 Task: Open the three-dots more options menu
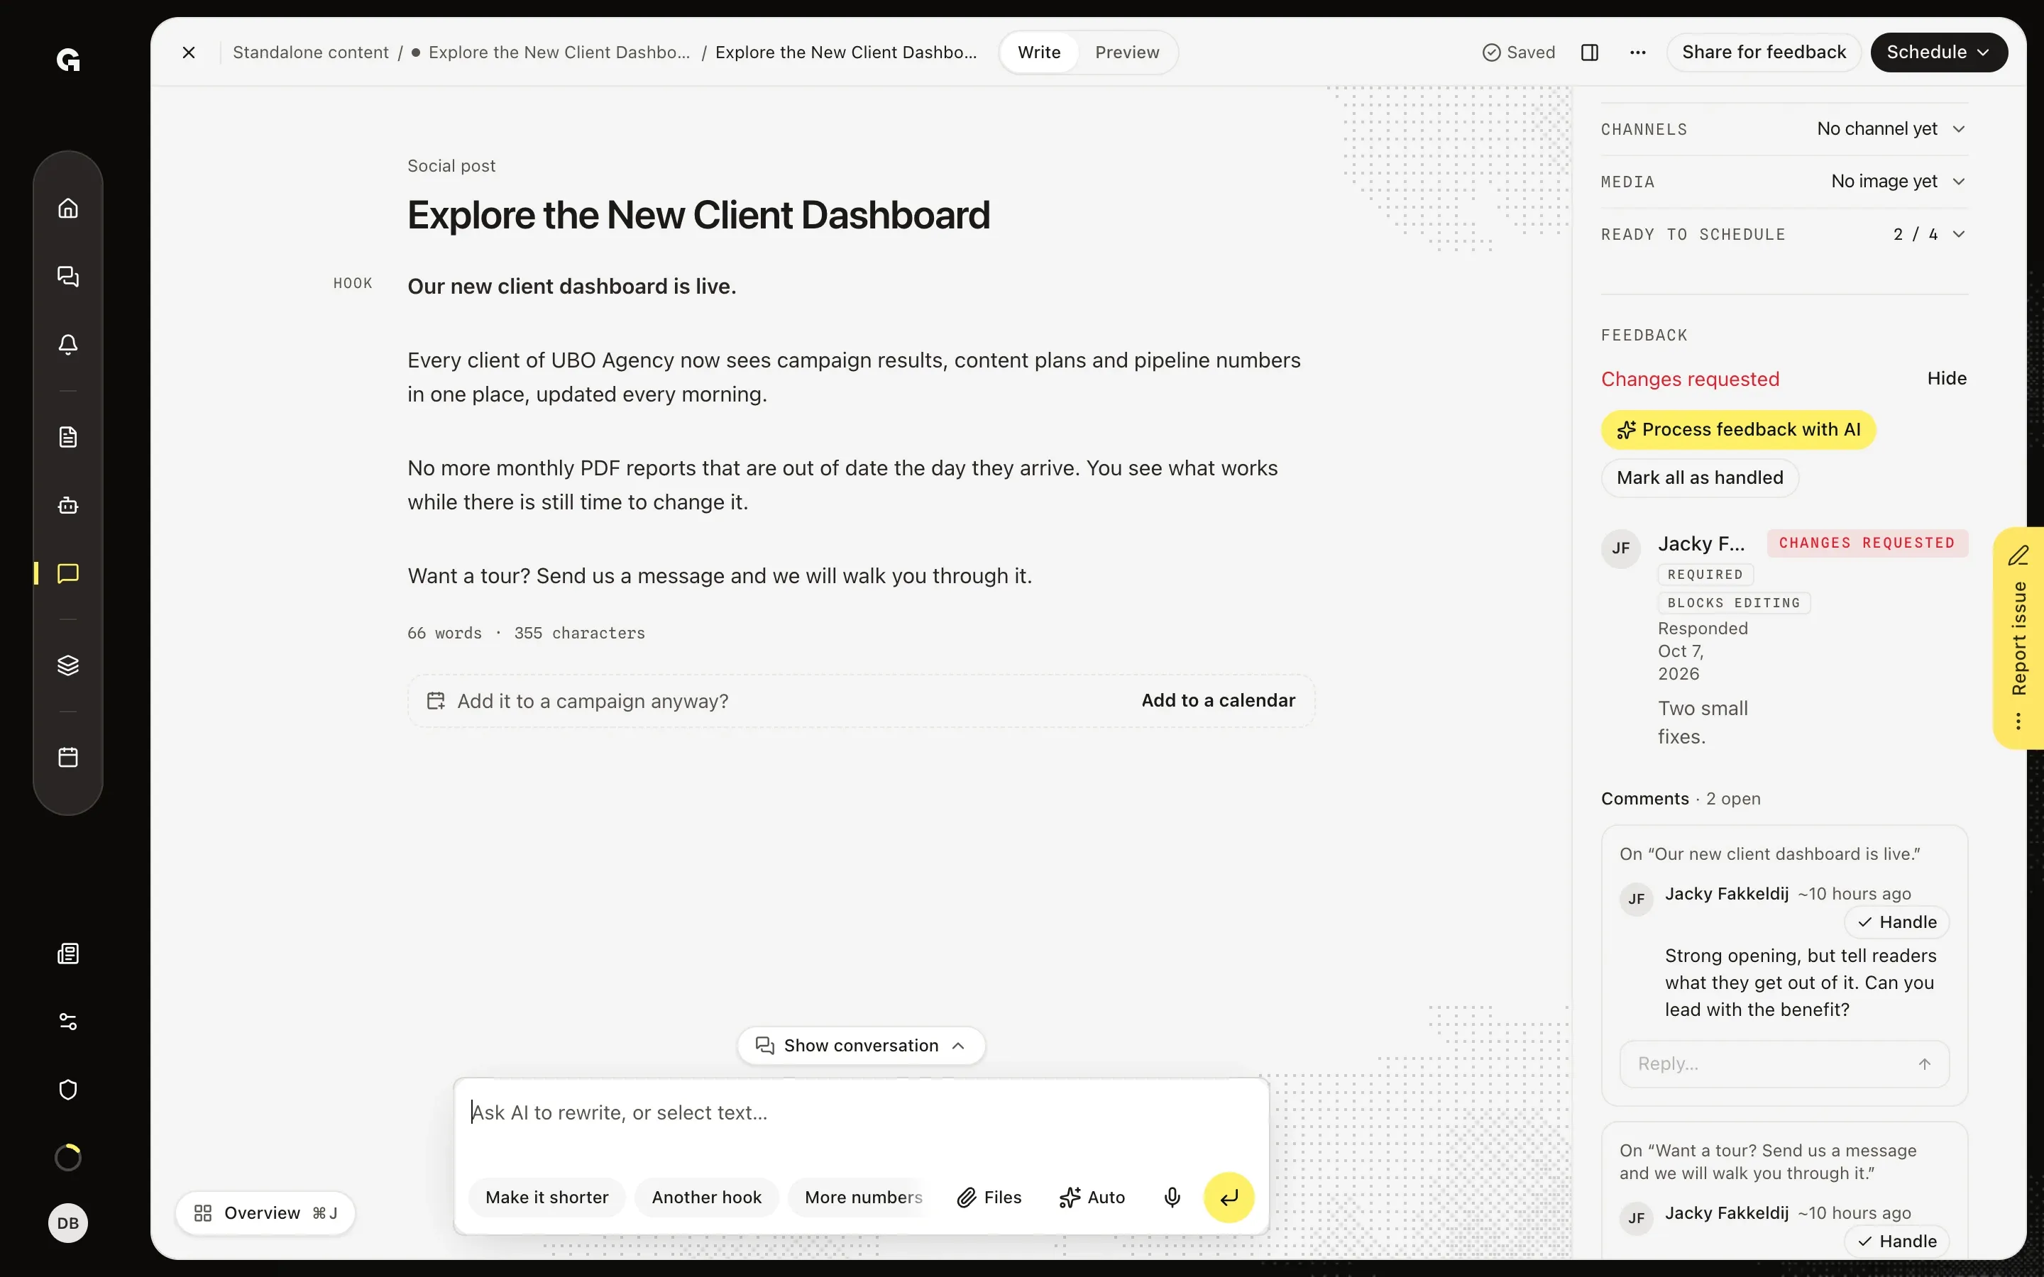[x=1638, y=52]
